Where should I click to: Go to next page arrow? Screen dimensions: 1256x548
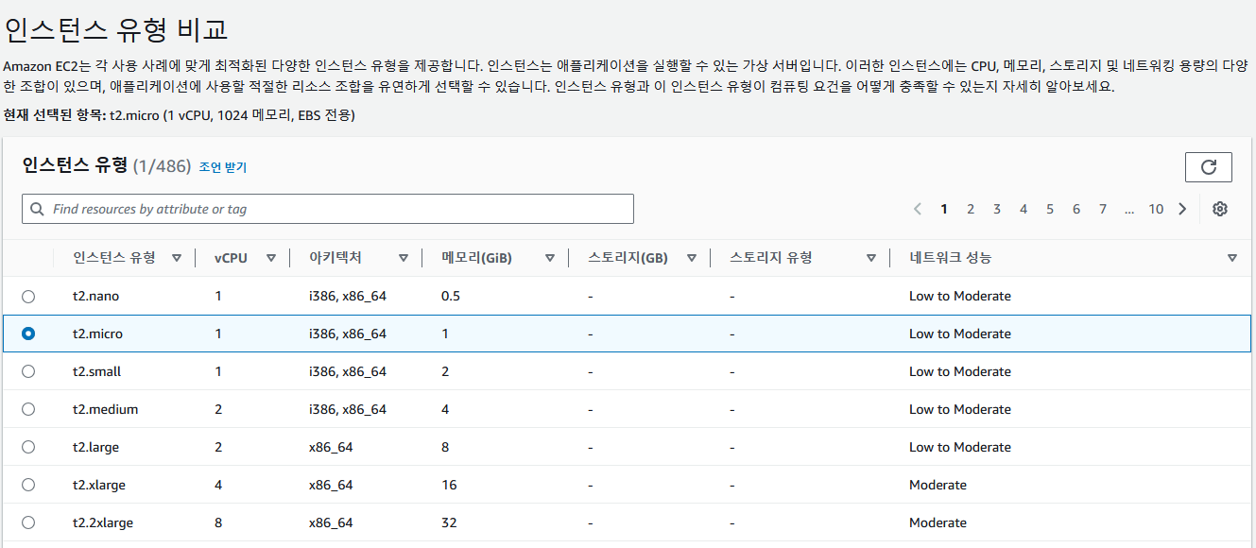(x=1182, y=209)
